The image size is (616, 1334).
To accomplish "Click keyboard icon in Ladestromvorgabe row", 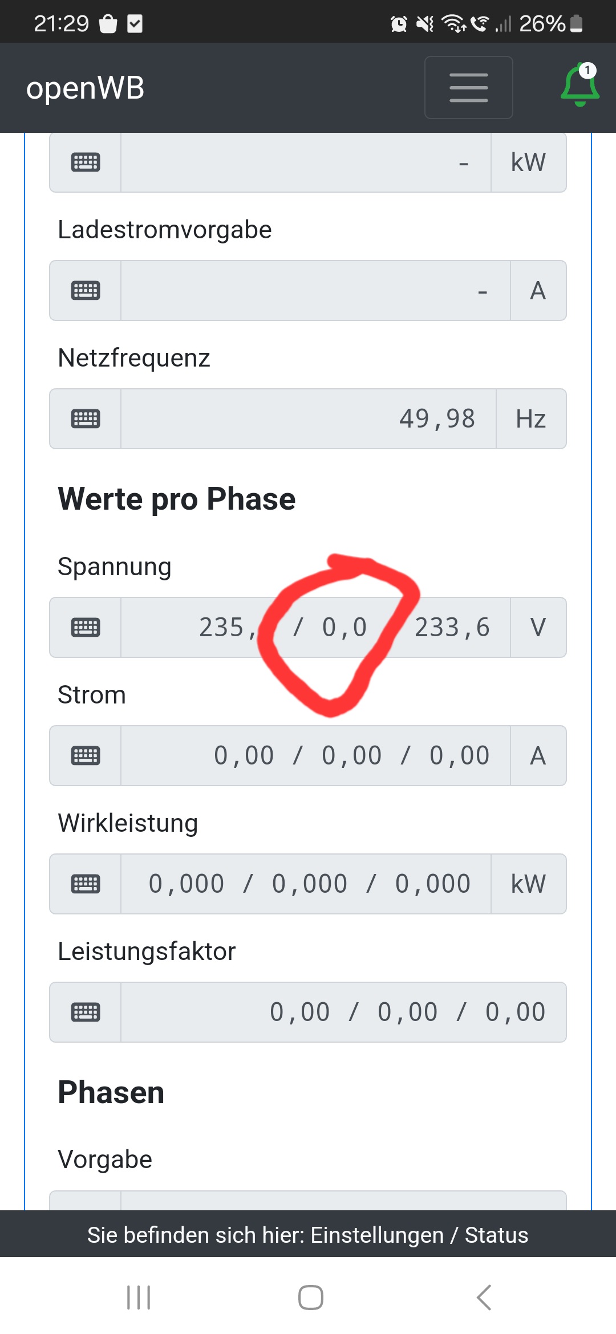I will tap(86, 291).
